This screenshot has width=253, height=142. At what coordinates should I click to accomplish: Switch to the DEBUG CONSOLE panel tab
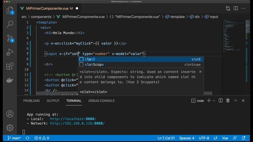(101, 101)
